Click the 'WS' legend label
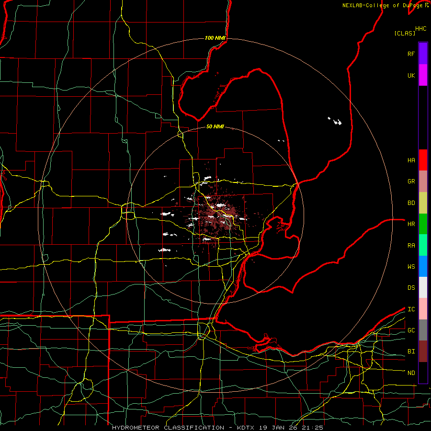The image size is (431, 431). click(x=411, y=267)
